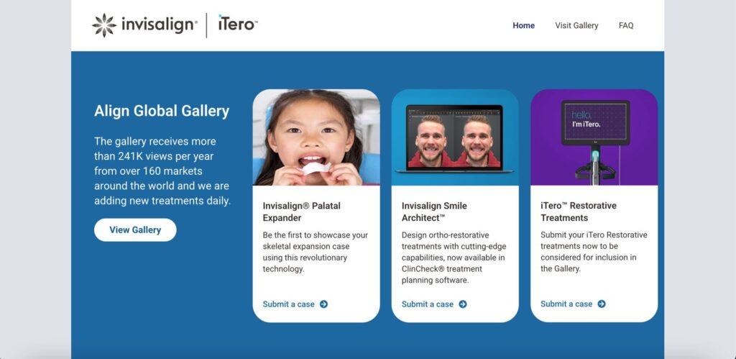Click the invisalign wordmark text
The height and width of the screenshot is (359, 736).
click(x=158, y=25)
